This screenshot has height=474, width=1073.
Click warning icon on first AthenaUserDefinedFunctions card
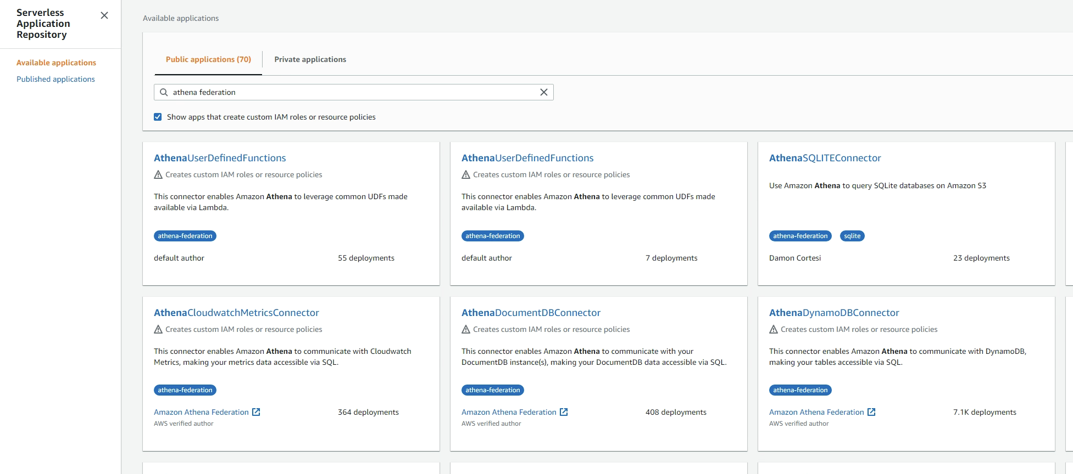pos(158,174)
